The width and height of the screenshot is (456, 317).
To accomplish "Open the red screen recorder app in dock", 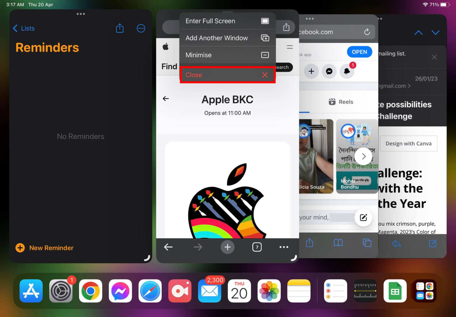I will pos(180,291).
